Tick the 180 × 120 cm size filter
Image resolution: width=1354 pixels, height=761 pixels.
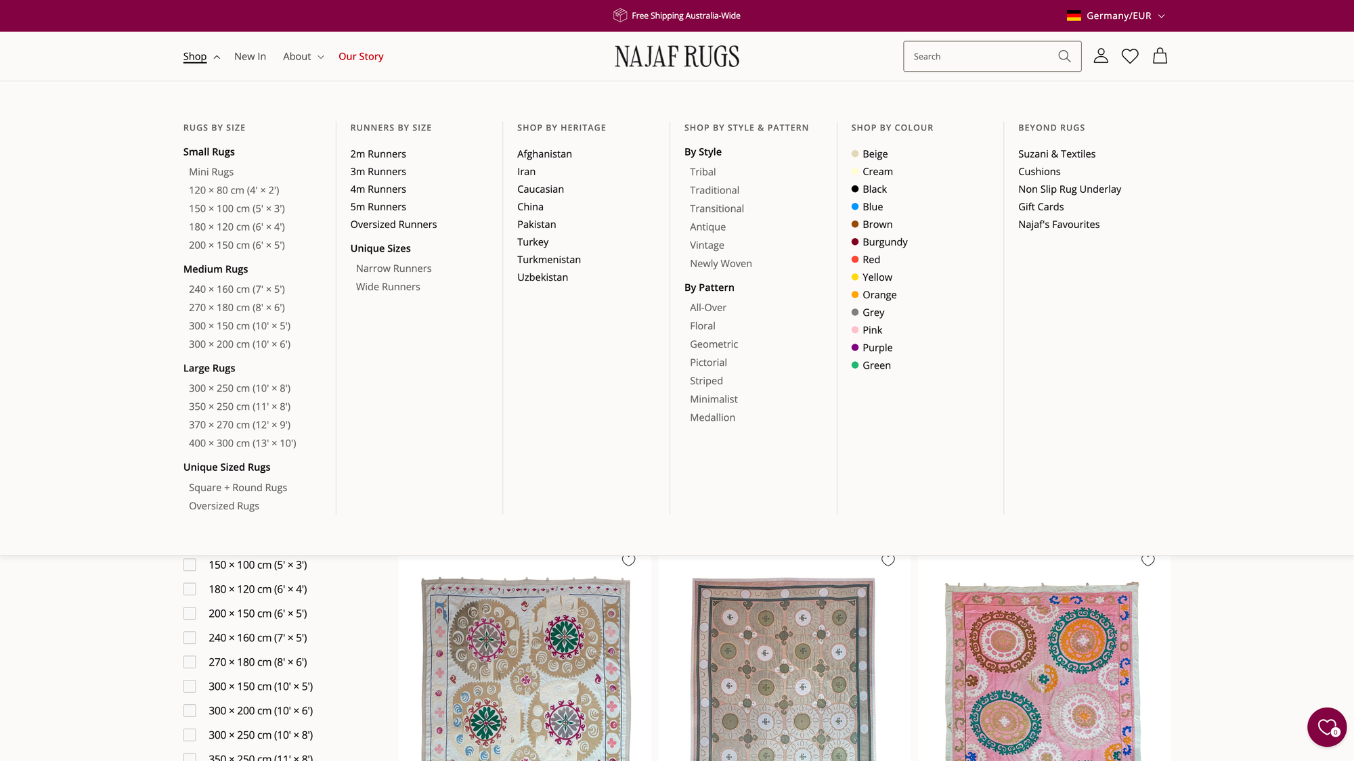(x=190, y=589)
